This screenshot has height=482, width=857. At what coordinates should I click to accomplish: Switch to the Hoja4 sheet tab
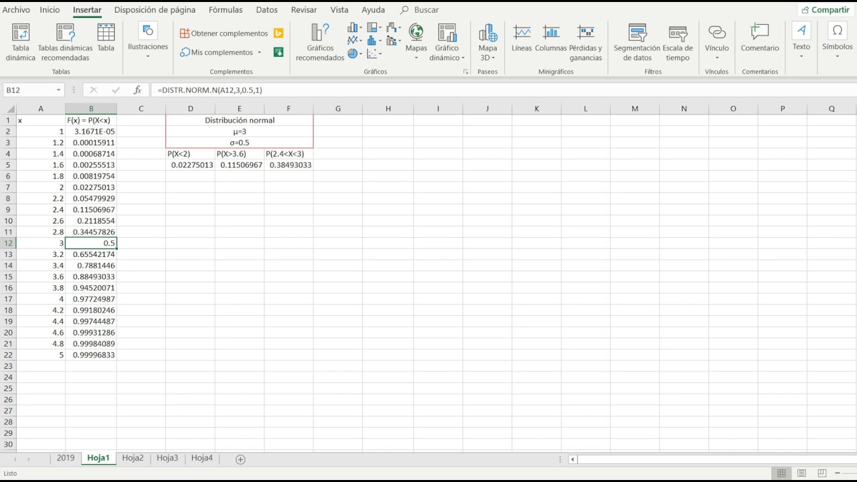click(x=202, y=458)
